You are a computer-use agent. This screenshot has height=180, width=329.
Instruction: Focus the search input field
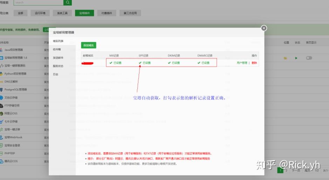click(x=39, y=2)
